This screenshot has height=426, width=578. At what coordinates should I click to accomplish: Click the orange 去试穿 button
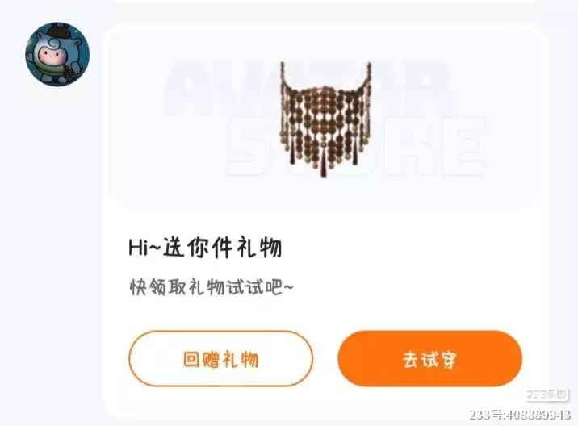point(429,358)
